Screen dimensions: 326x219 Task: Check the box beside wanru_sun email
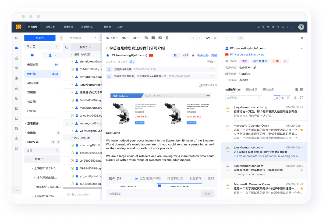[x=67, y=123]
